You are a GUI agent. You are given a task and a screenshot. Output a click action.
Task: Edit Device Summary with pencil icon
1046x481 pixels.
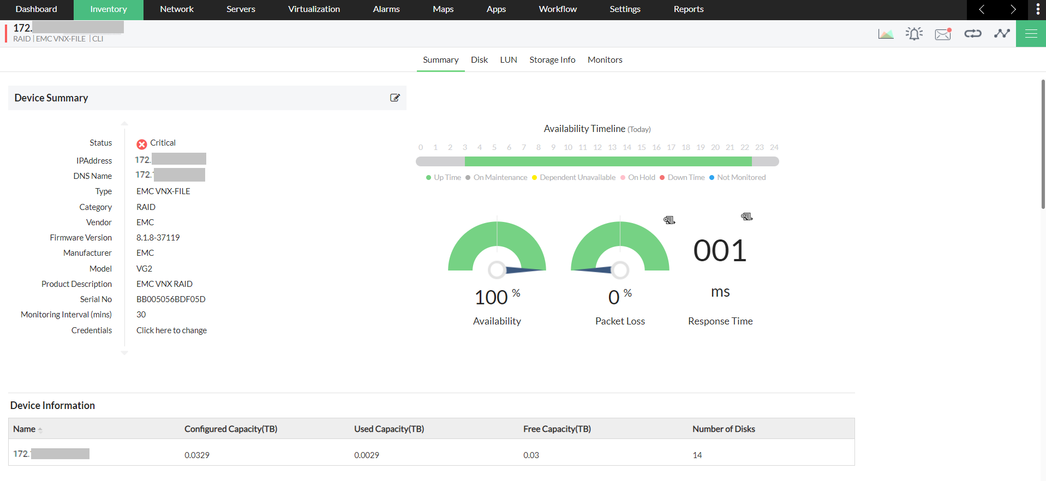click(x=395, y=98)
